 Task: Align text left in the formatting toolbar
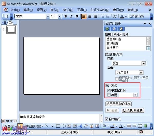pyautogui.click(x=84, y=16)
